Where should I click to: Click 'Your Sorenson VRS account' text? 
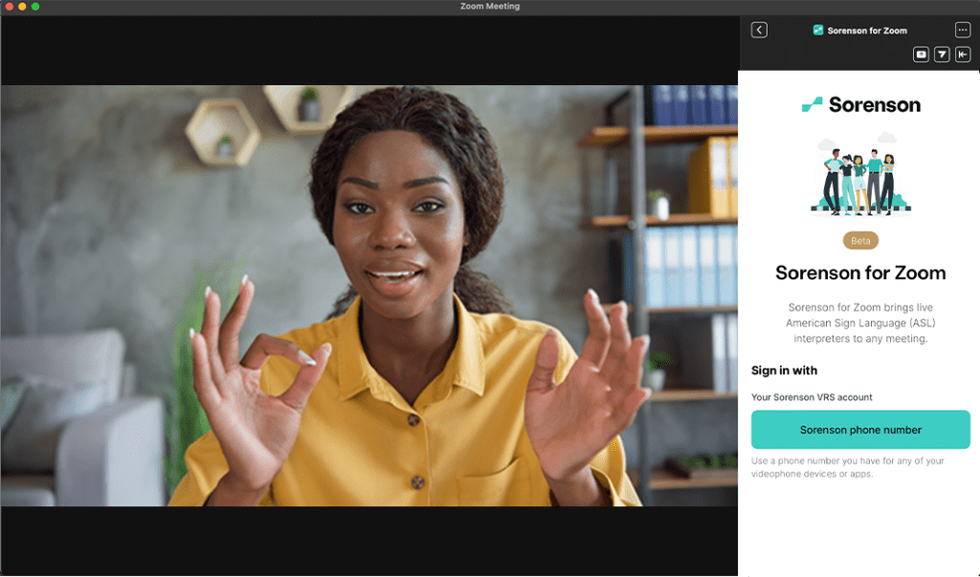[x=812, y=397]
